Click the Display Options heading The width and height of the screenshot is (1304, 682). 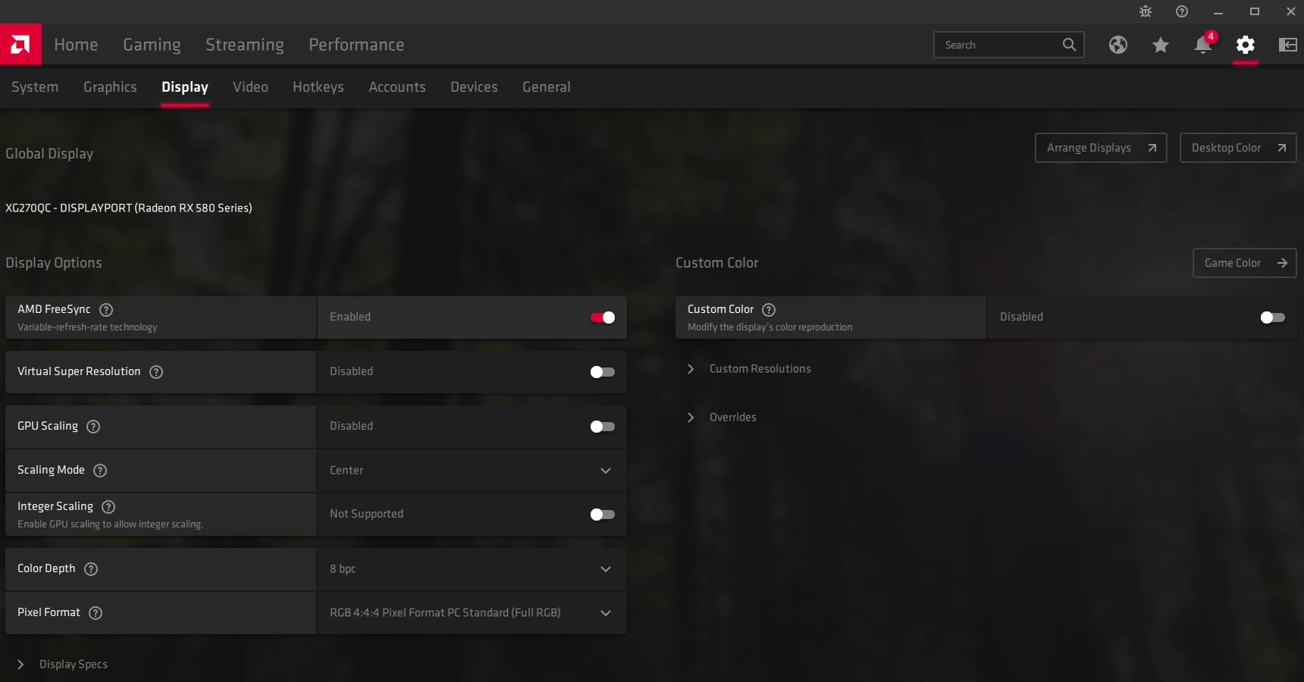[x=54, y=263]
